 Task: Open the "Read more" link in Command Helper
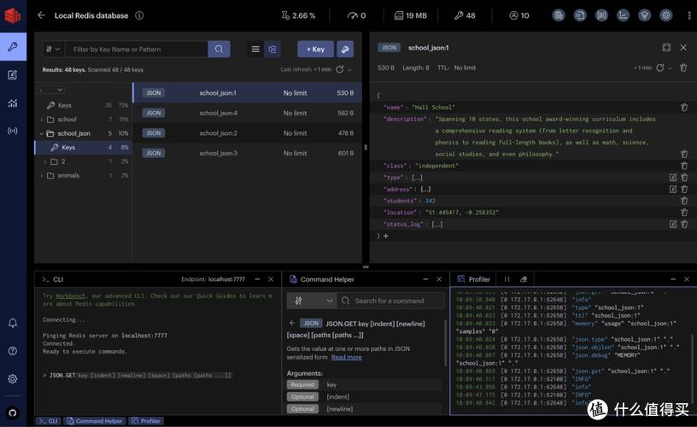point(346,358)
